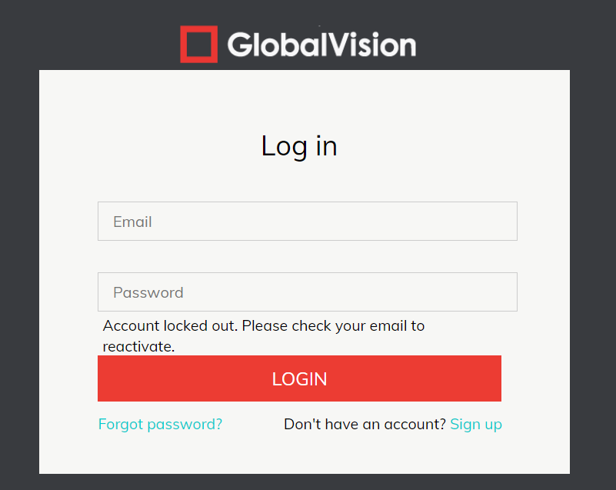Follow the Sign up link

[x=476, y=424]
